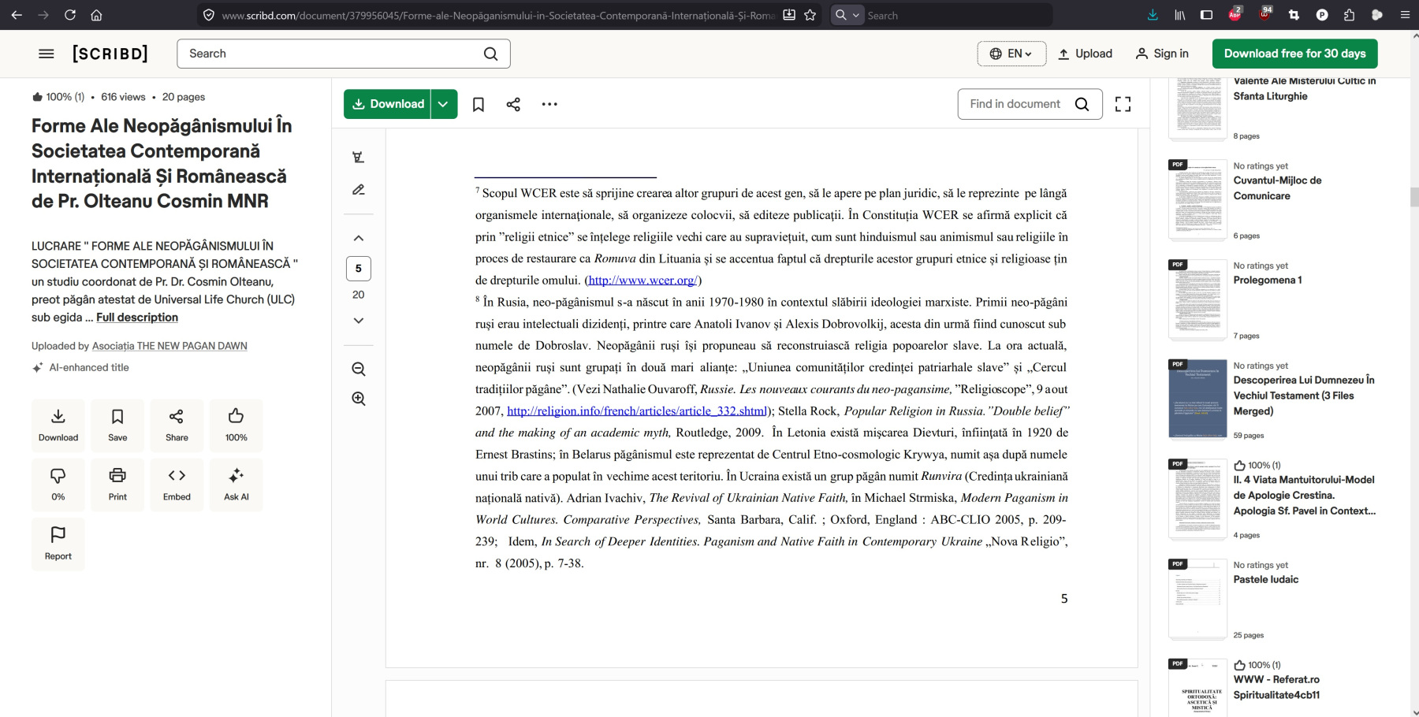Screen dimensions: 1419x717
Task: Click the Embed option
Action: [177, 484]
